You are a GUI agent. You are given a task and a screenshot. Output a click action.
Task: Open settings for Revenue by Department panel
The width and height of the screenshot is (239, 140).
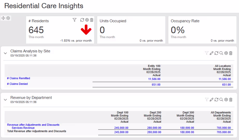tap(226, 100)
